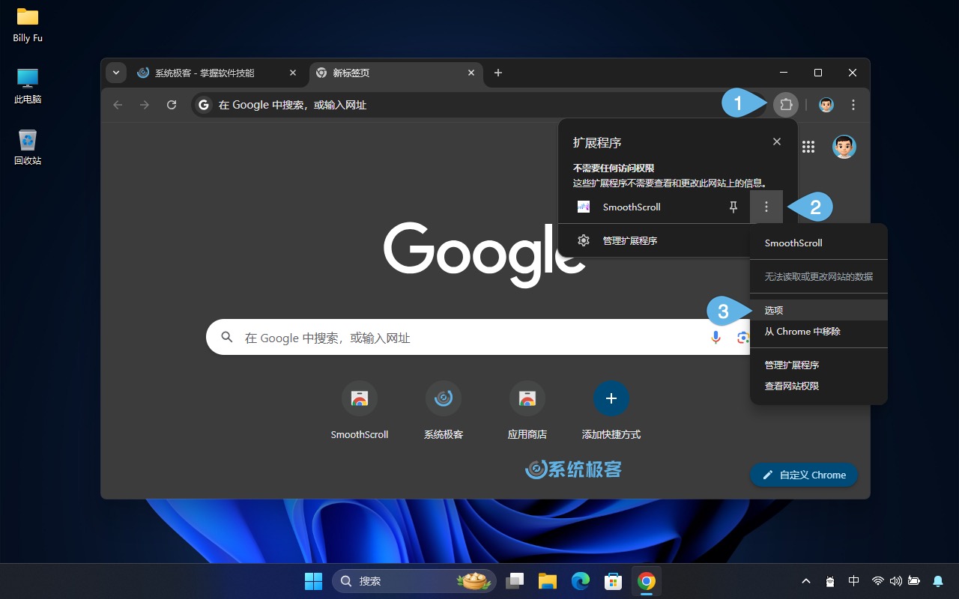Image resolution: width=959 pixels, height=599 pixels.
Task: Open Microsoft Store from the taskbar
Action: [614, 581]
